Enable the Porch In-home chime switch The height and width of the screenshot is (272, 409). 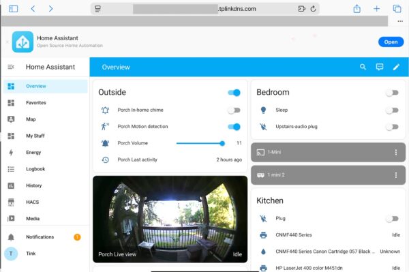pos(234,110)
